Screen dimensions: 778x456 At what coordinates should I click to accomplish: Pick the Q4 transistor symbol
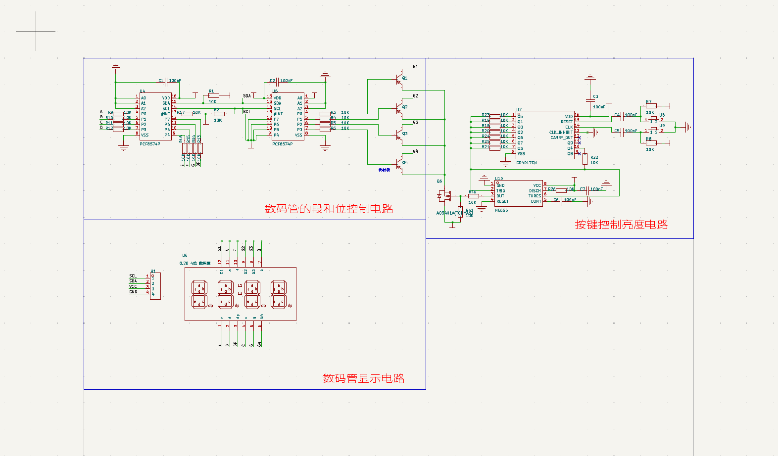(x=399, y=163)
